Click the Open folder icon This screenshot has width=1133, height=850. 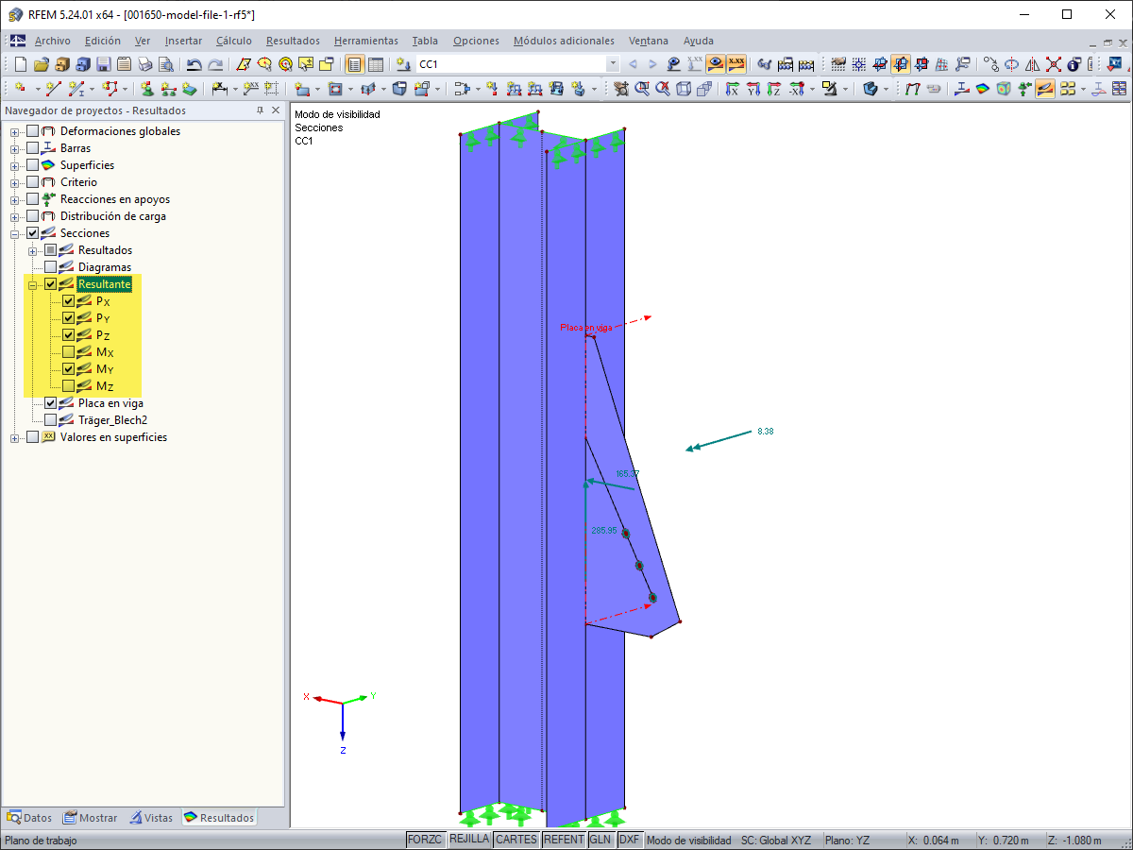click(41, 64)
